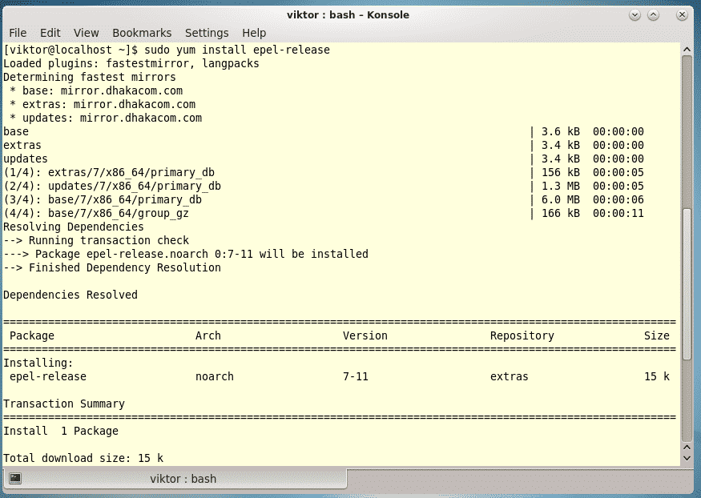The width and height of the screenshot is (701, 498).
Task: Open the Help menu
Action: click(254, 33)
